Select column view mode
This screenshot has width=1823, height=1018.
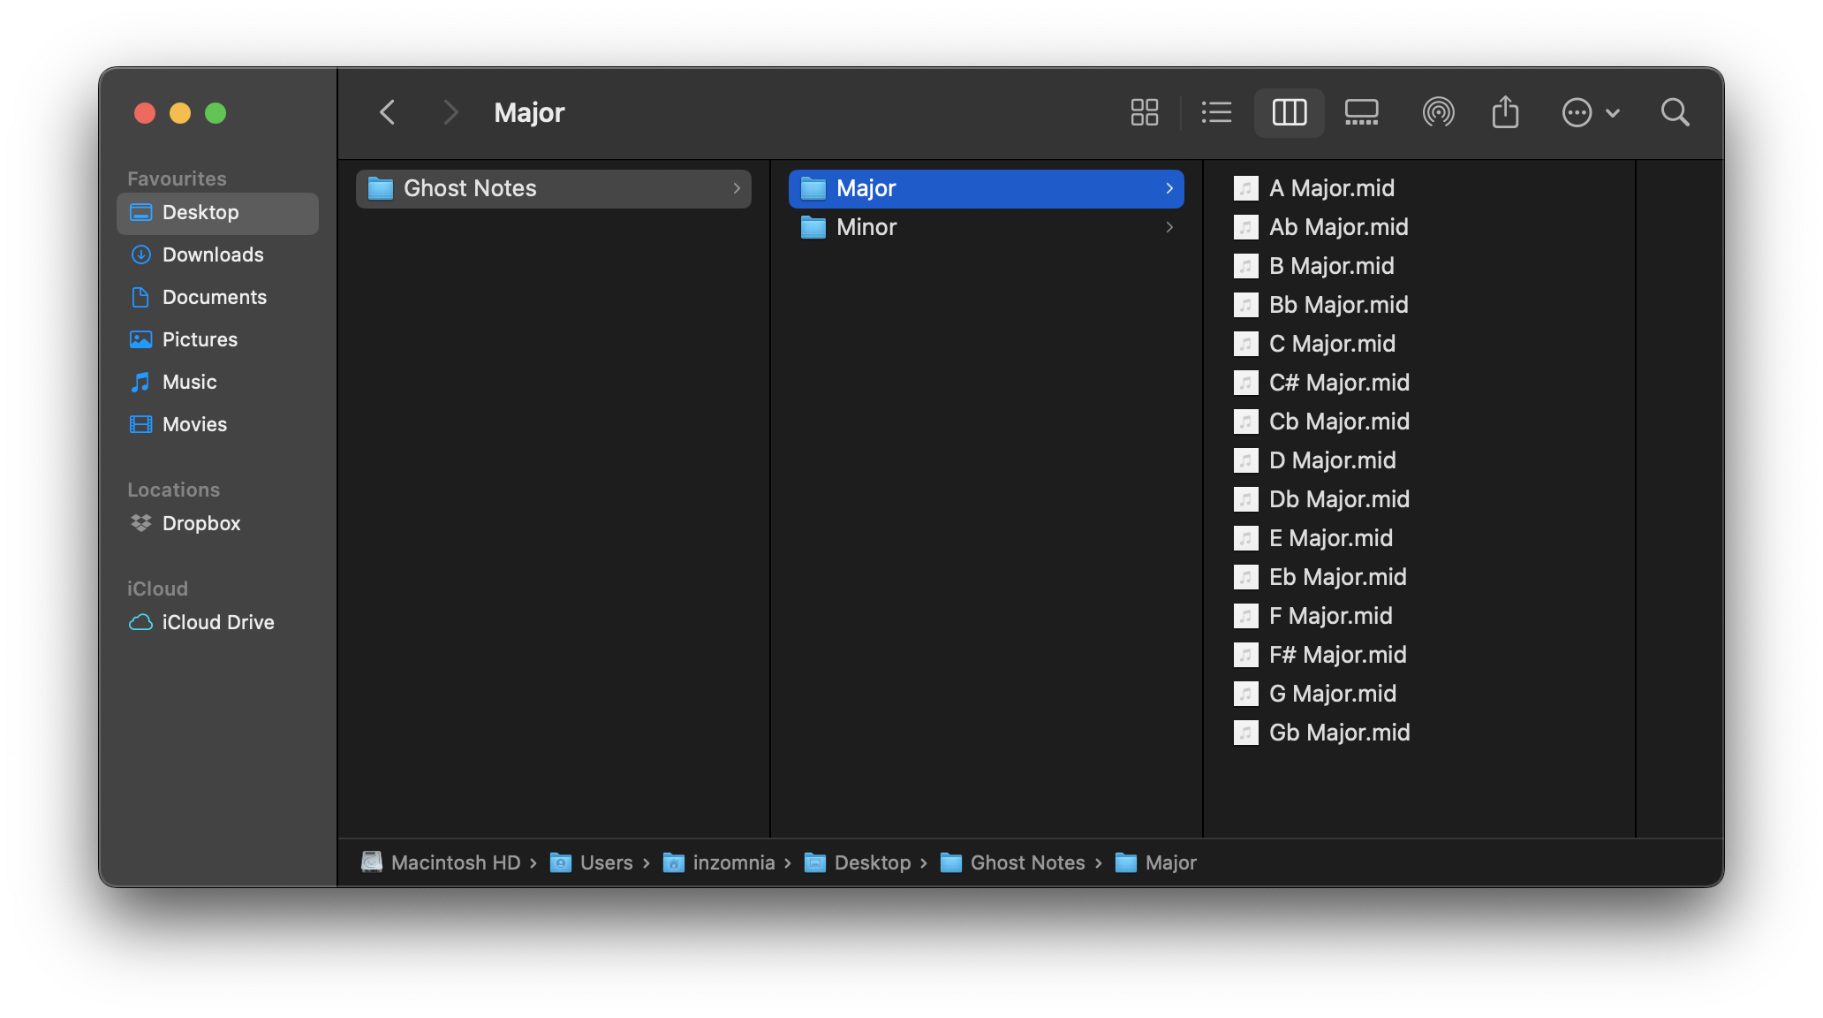click(x=1289, y=112)
